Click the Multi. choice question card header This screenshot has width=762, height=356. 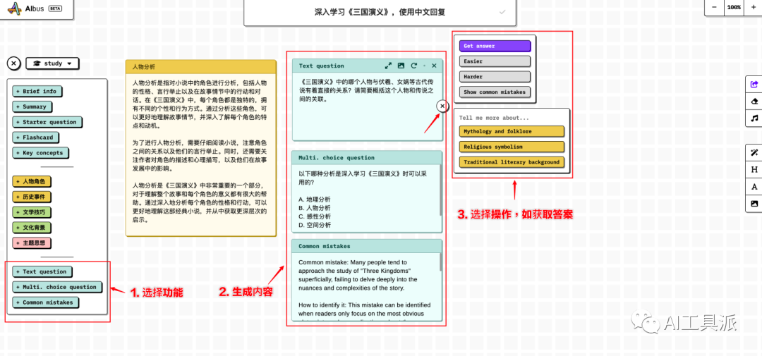pyautogui.click(x=367, y=157)
